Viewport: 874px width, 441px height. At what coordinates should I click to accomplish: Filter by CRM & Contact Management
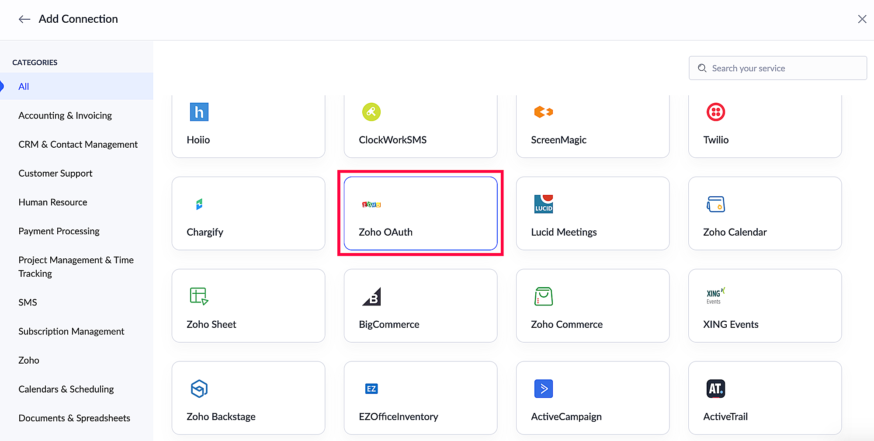(78, 144)
